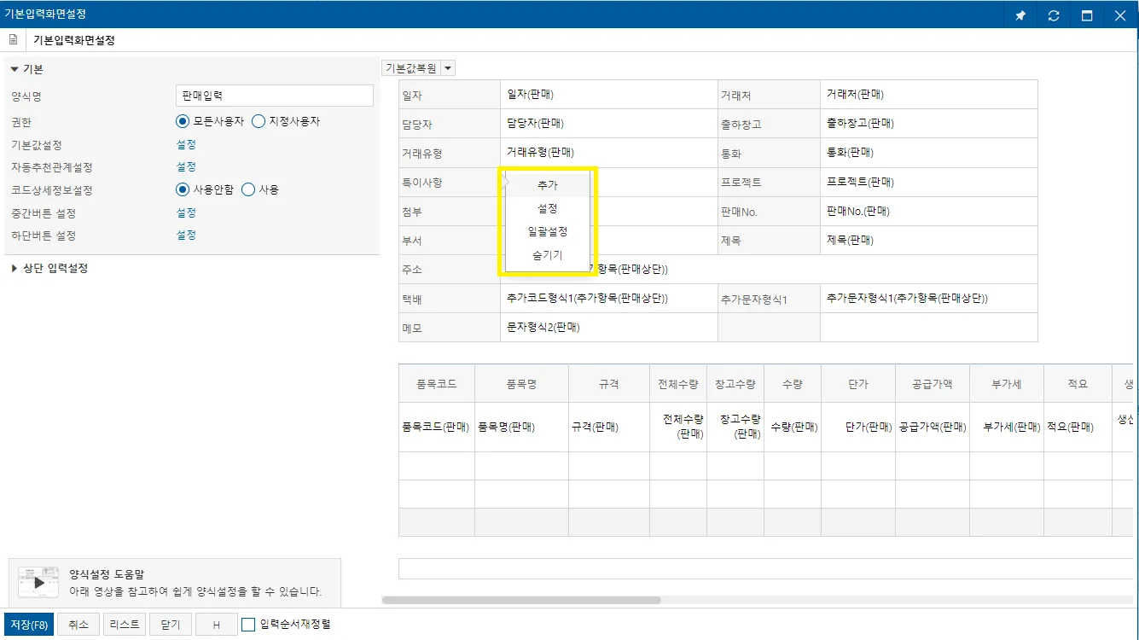
Task: Click the 양식명 input field
Action: [x=274, y=96]
